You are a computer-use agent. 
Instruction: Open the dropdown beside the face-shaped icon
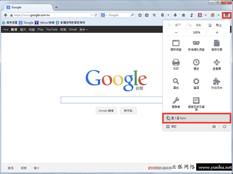[x=218, y=15]
